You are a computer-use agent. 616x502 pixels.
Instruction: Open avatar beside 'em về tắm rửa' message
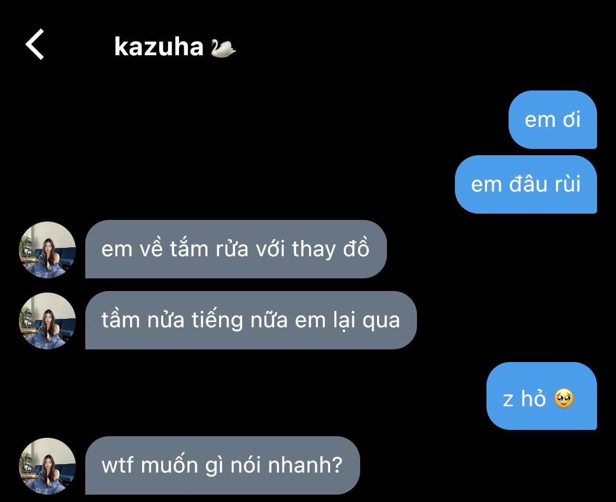pyautogui.click(x=47, y=249)
